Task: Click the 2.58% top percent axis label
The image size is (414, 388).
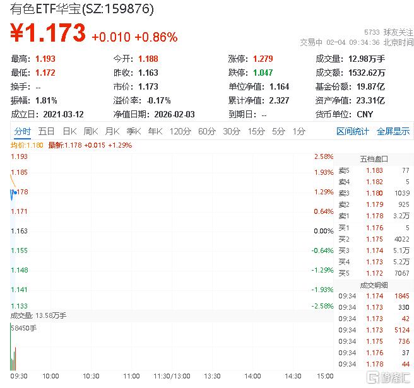Action: (x=324, y=156)
